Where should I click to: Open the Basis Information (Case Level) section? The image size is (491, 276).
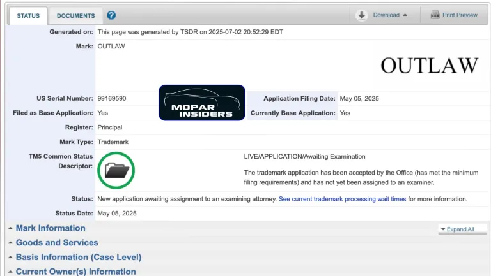(78, 258)
